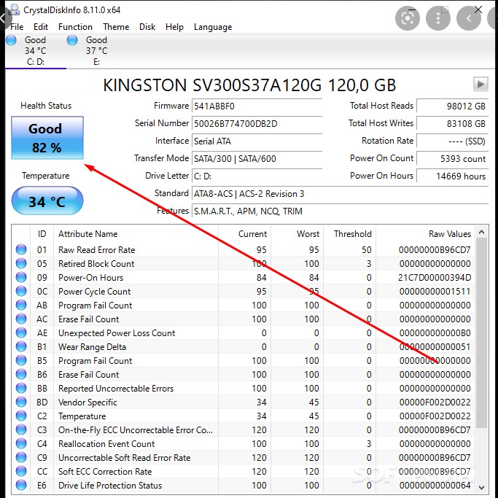Open the Language menu

pyautogui.click(x=213, y=27)
